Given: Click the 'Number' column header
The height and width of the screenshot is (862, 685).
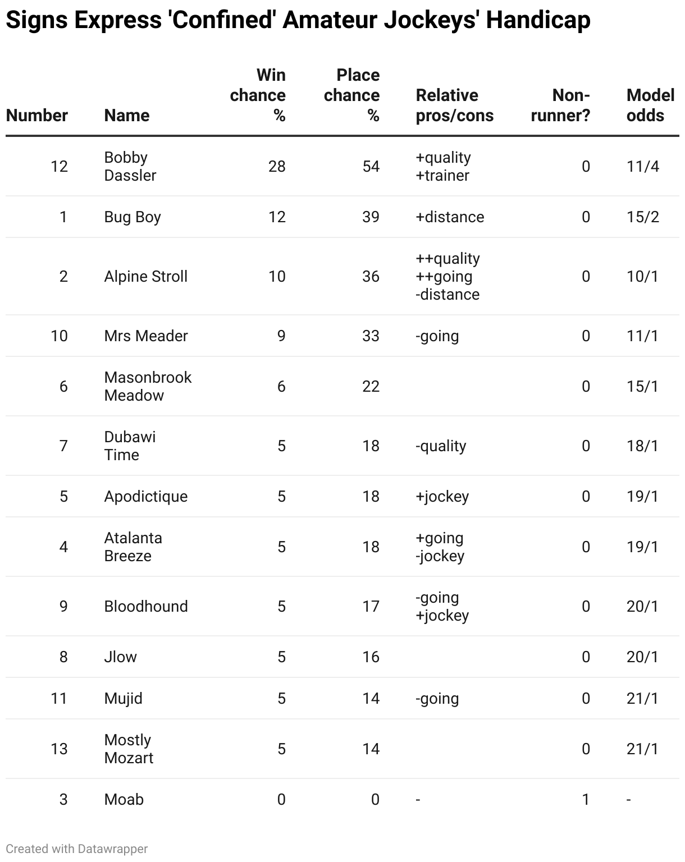Looking at the screenshot, I should (x=36, y=115).
